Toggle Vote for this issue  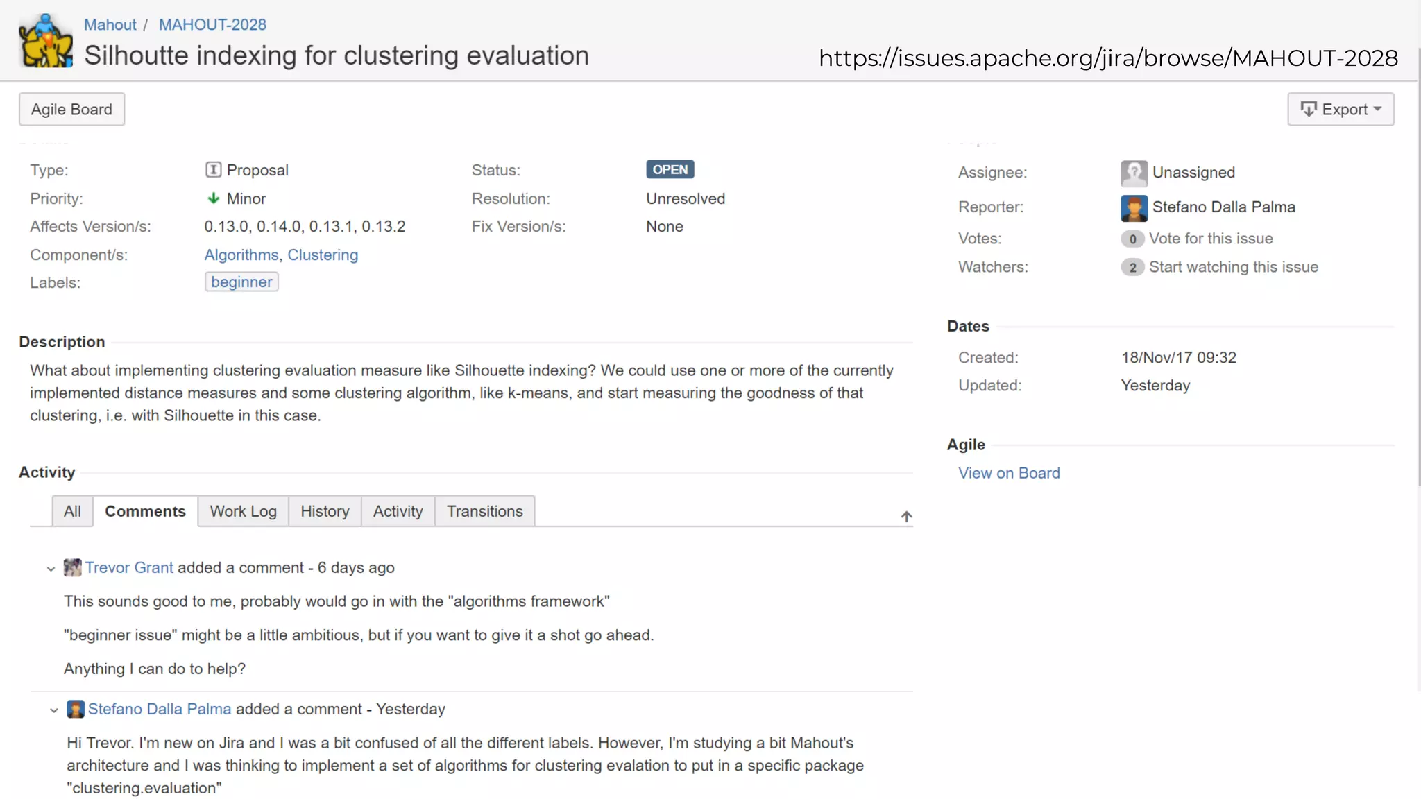(x=1210, y=239)
